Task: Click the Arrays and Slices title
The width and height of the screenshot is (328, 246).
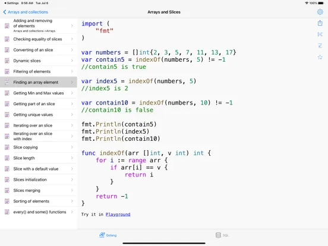Action: coord(164,12)
